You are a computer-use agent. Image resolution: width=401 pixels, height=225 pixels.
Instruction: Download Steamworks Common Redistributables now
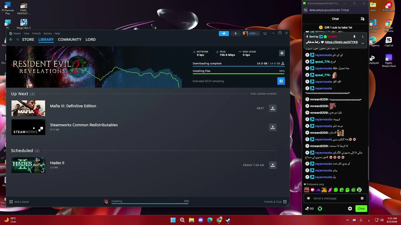pyautogui.click(x=273, y=127)
